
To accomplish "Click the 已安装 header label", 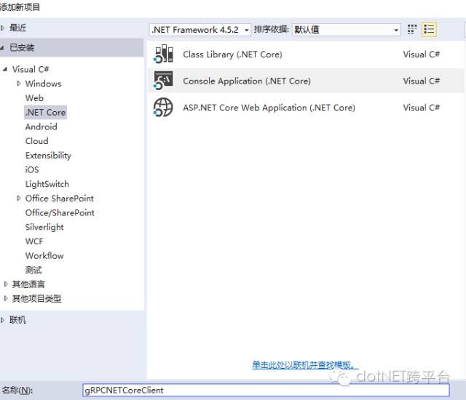I will (22, 47).
